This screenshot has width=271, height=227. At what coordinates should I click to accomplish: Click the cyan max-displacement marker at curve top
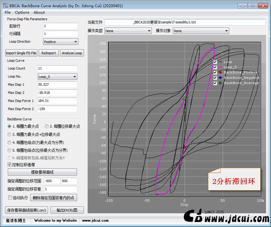coord(215,49)
